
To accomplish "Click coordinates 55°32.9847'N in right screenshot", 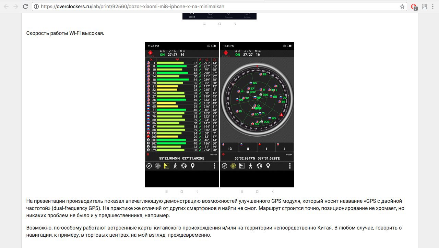I will [245, 158].
